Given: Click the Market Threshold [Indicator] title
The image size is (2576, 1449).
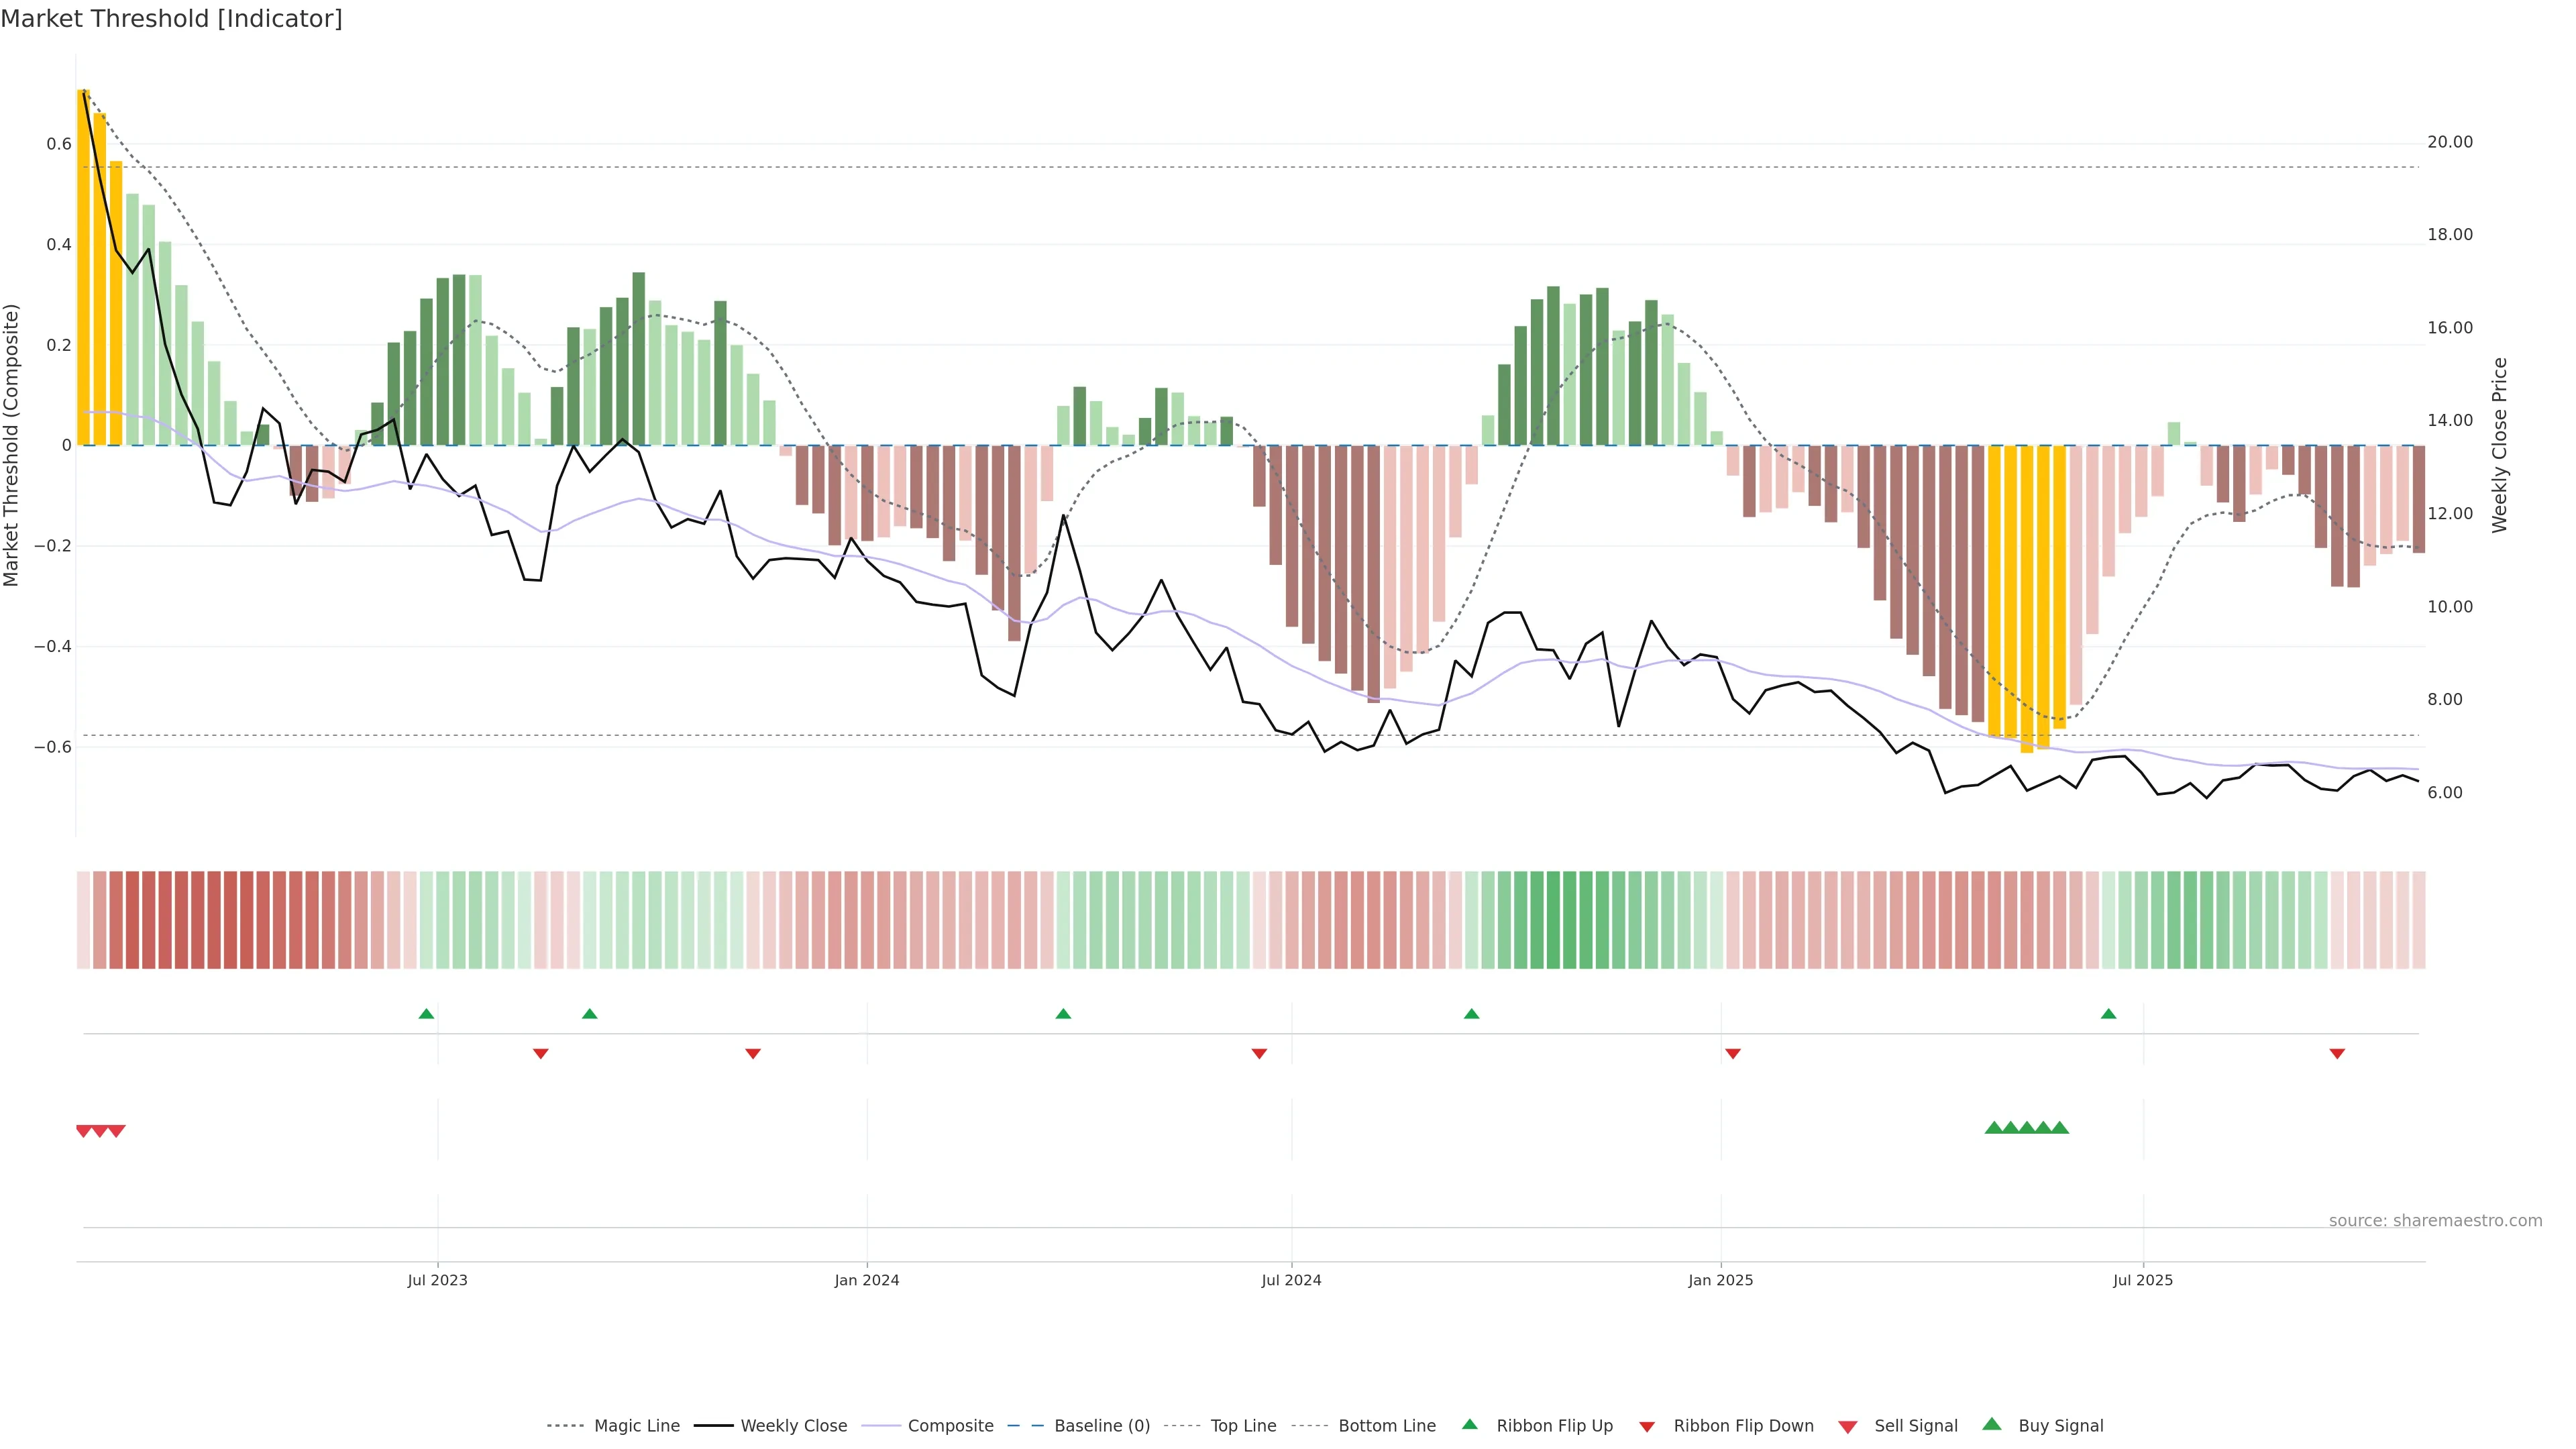Looking at the screenshot, I should point(171,19).
